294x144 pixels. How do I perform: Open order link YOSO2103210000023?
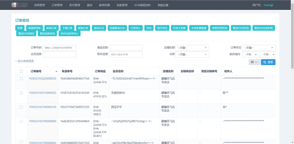(x=43, y=93)
